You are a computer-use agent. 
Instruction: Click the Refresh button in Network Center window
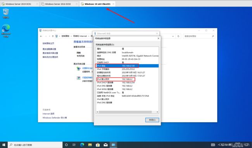(178, 36)
